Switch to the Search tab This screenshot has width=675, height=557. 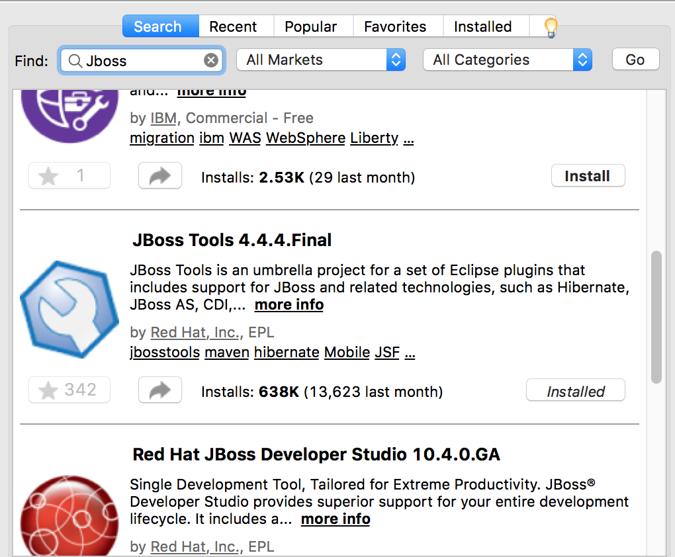point(161,26)
